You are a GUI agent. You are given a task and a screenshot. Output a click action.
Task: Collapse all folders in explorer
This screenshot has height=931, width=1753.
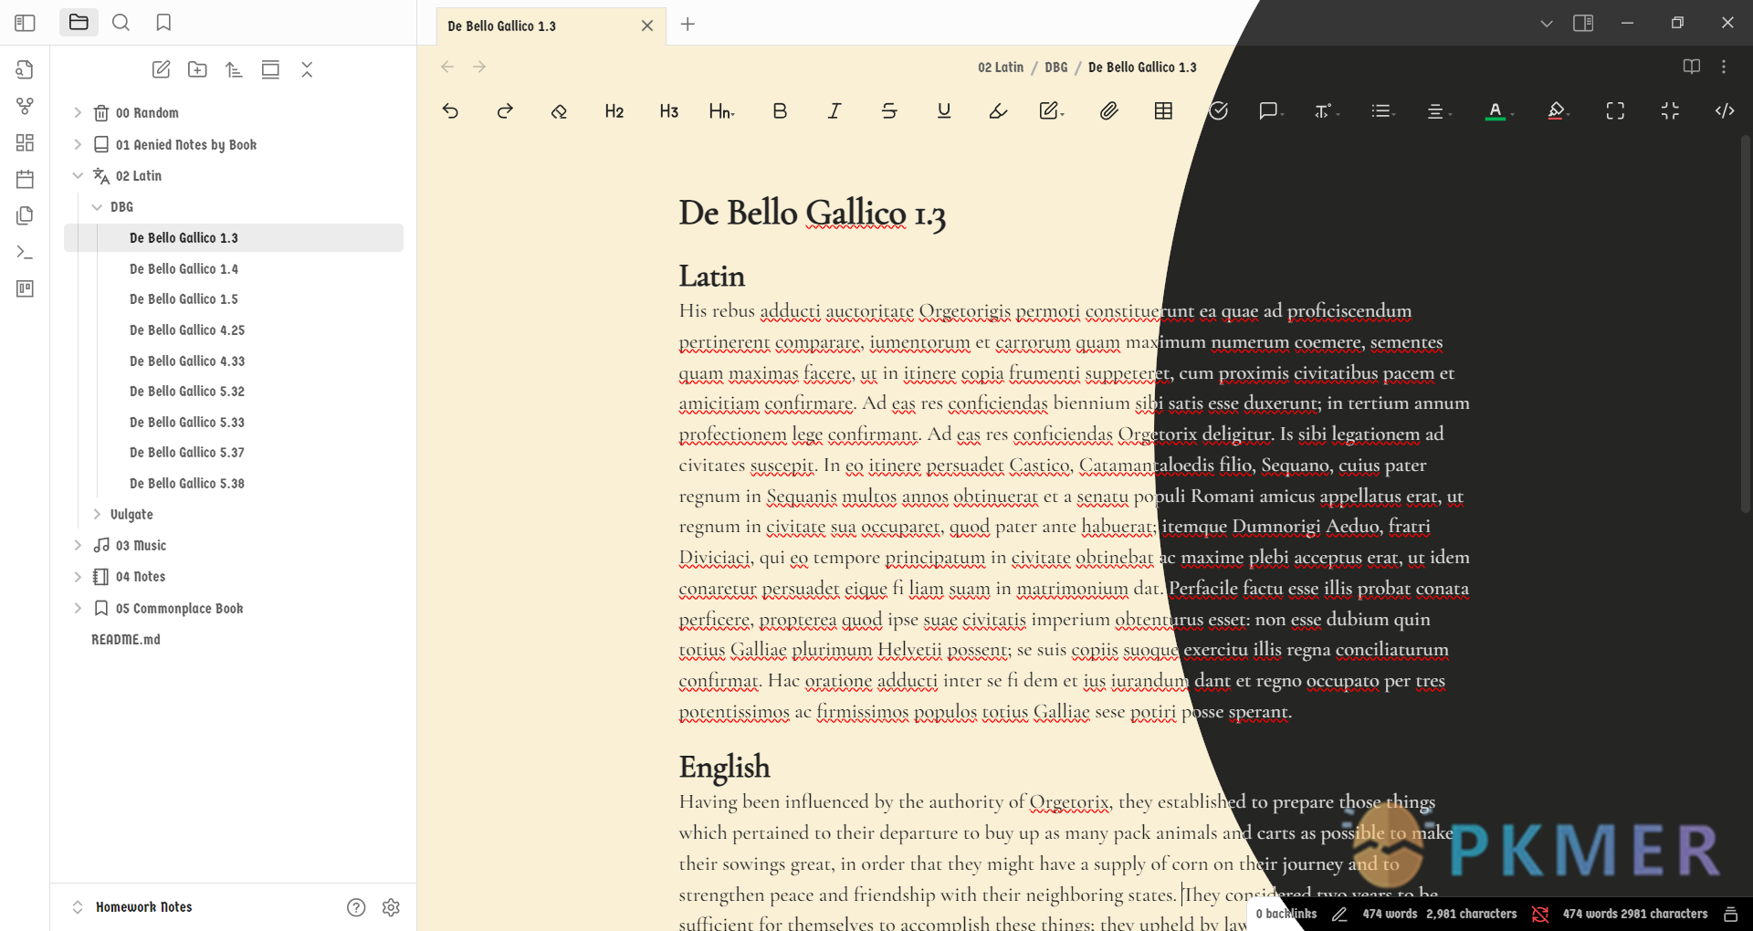tap(307, 69)
